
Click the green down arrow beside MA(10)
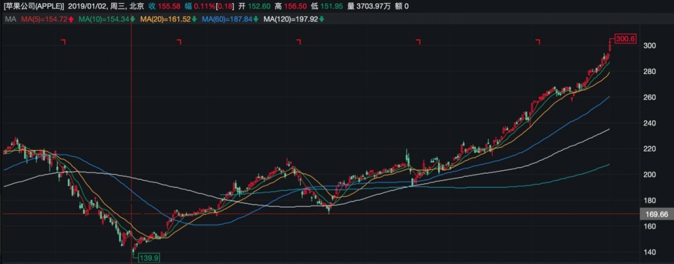[x=132, y=19]
